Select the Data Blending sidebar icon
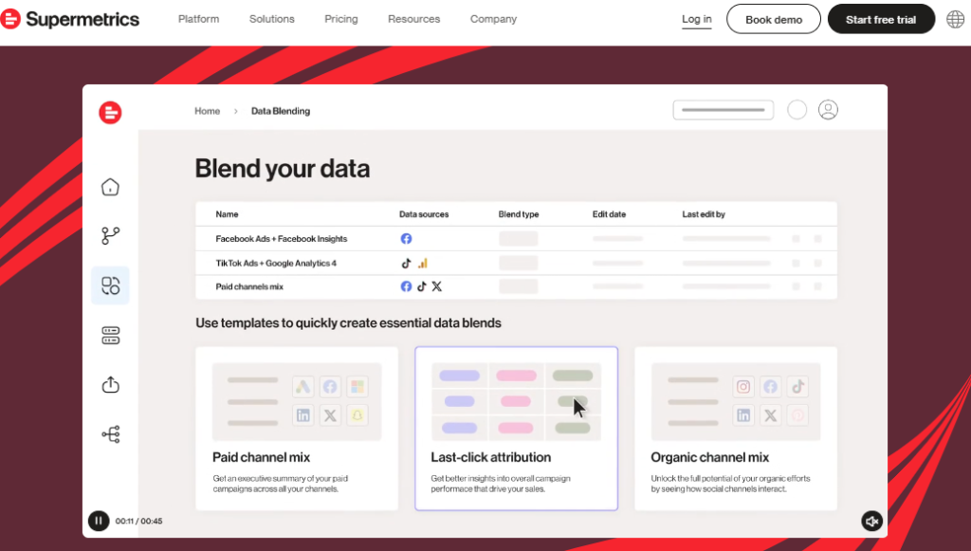971x551 pixels. tap(110, 285)
